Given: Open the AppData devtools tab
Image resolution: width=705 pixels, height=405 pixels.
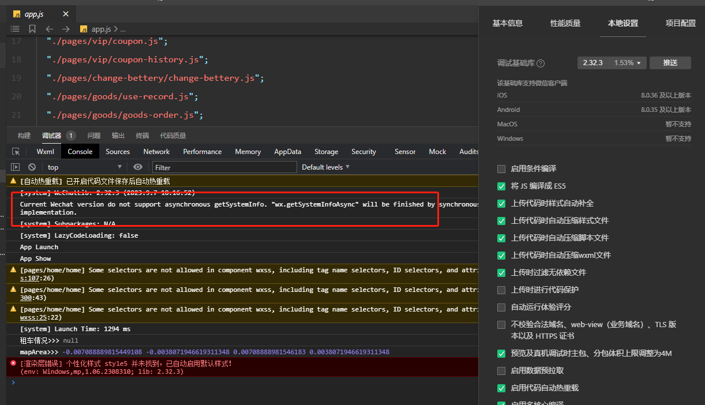Looking at the screenshot, I should pos(288,152).
